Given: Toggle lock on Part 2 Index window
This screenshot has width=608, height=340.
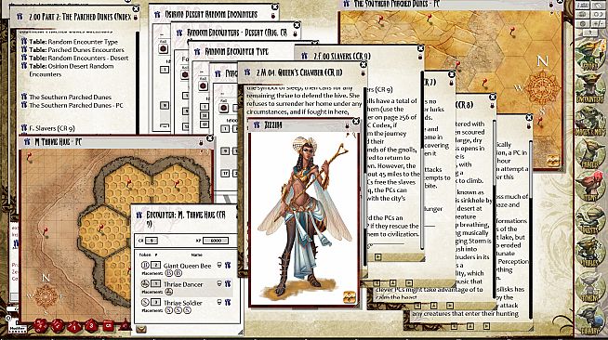Looking at the screenshot, I should tap(135, 18).
